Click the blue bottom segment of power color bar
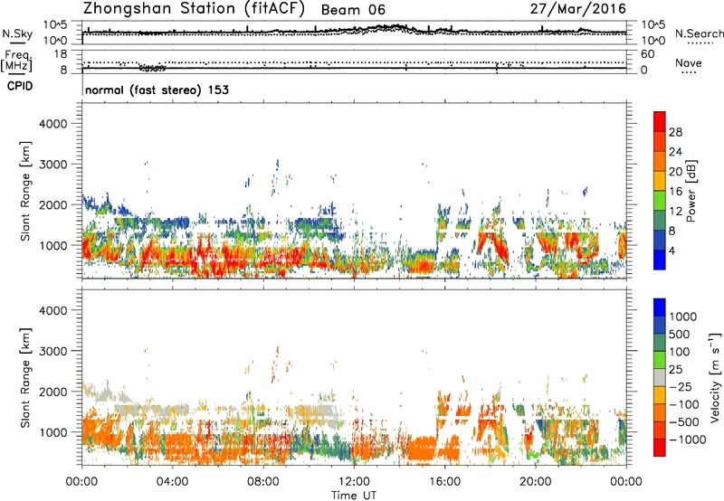Viewport: 724px width, 501px height. pyautogui.click(x=660, y=260)
